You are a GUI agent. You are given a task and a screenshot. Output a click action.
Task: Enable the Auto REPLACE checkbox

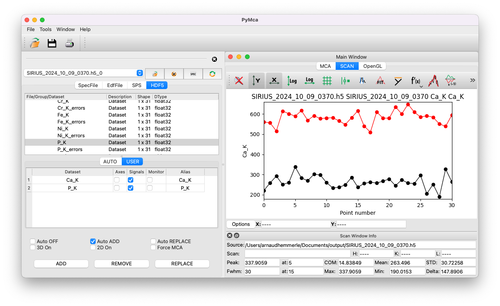[x=153, y=241]
